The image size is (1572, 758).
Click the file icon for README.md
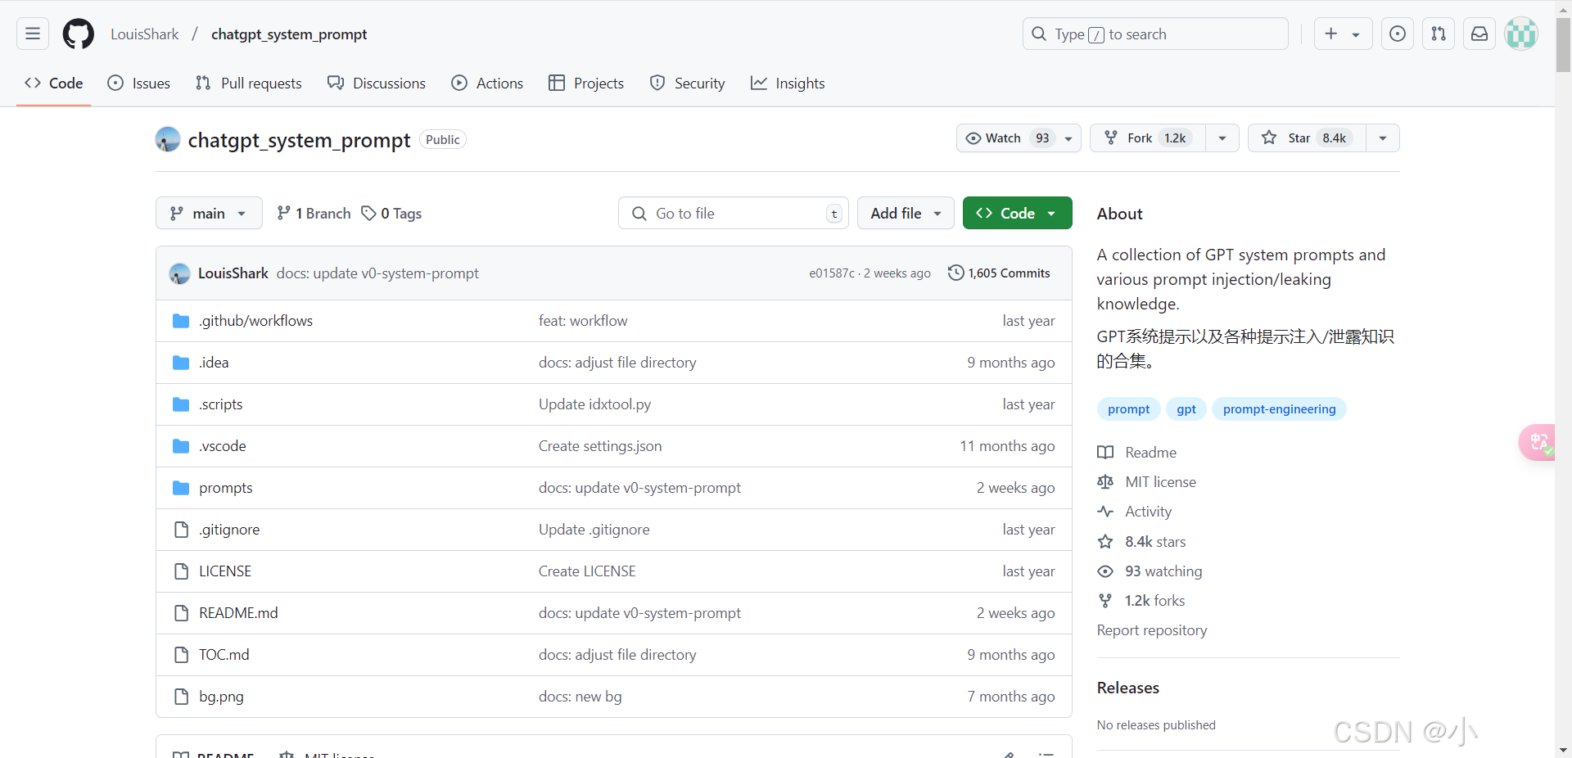[x=181, y=613]
